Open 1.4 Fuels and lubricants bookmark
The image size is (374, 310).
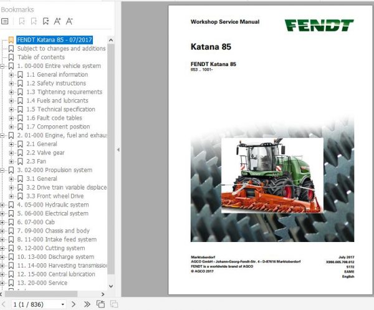click(x=57, y=100)
